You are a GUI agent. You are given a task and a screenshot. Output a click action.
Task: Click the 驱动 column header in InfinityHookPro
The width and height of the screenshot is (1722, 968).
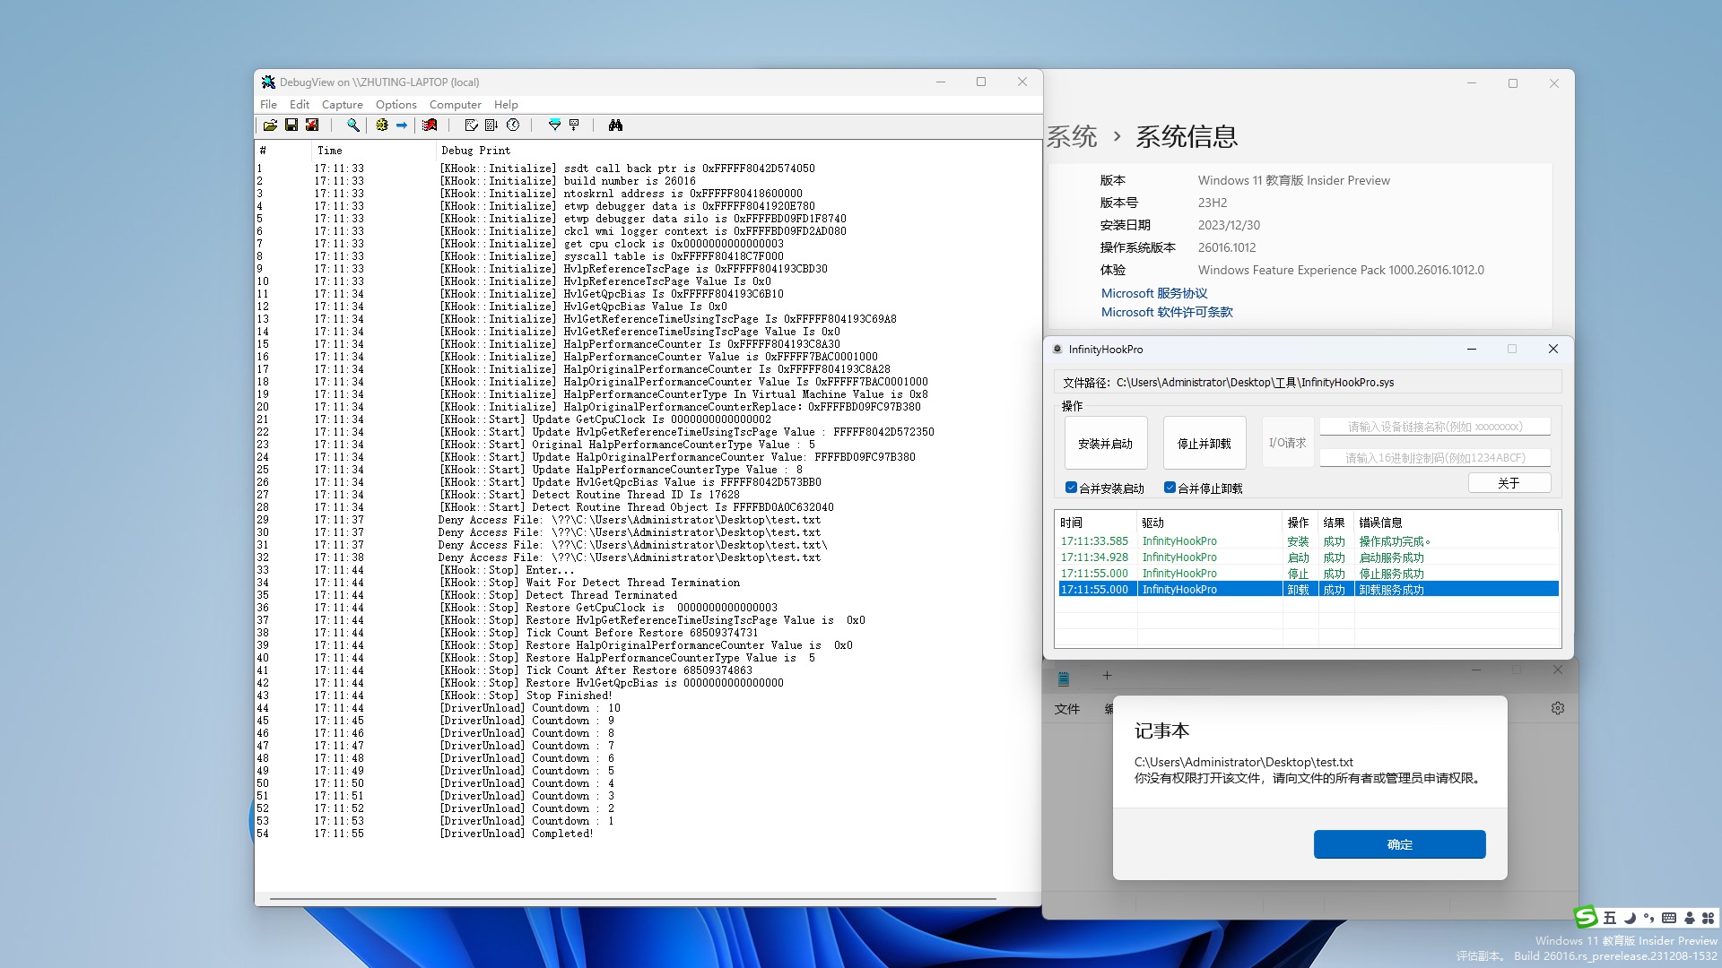tap(1210, 523)
